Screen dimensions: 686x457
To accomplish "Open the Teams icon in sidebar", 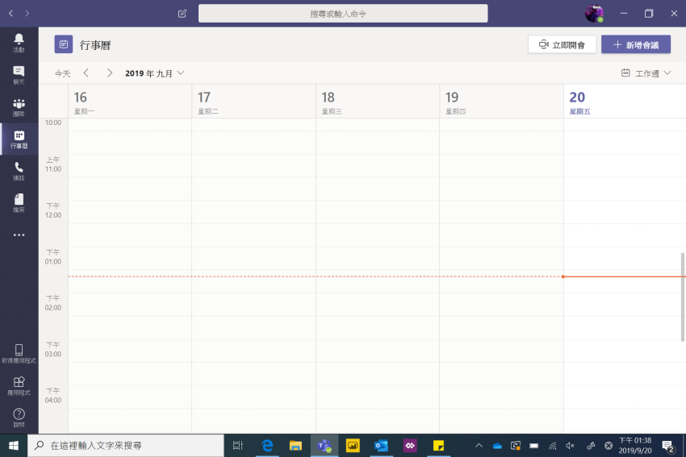I will click(19, 107).
